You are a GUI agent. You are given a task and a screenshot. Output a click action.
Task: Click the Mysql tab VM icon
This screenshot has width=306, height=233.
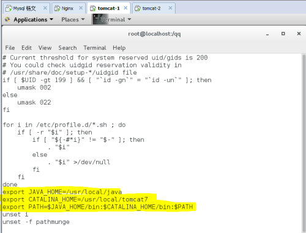pyautogui.click(x=9, y=9)
